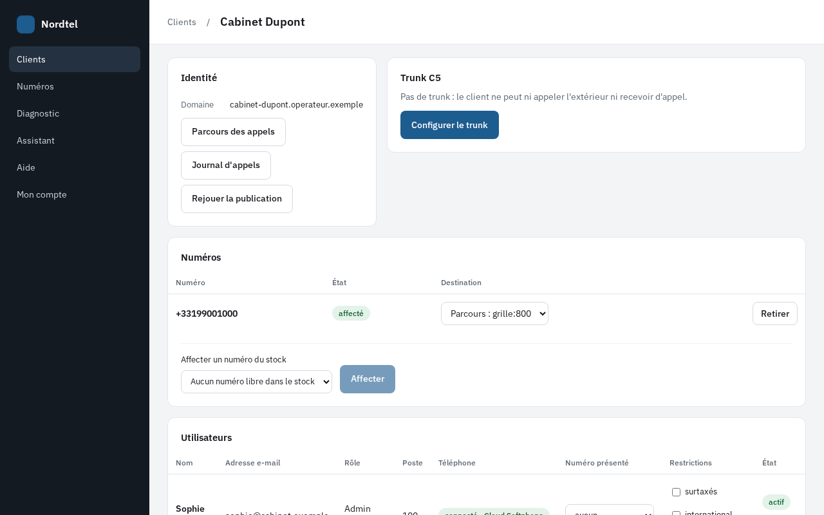Click the Nordtel logo icon
Viewport: 824px width, 515px height.
(26, 24)
